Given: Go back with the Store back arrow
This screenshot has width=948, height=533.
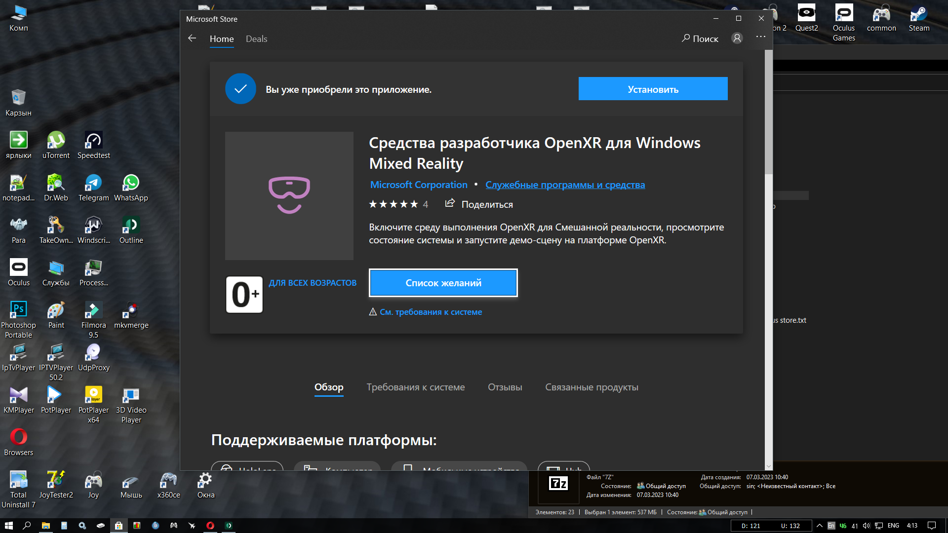Looking at the screenshot, I should click(192, 38).
